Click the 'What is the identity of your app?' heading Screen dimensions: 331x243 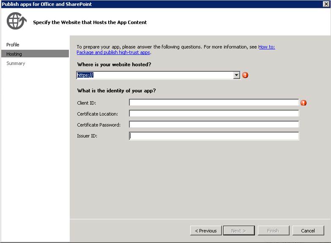pos(116,91)
